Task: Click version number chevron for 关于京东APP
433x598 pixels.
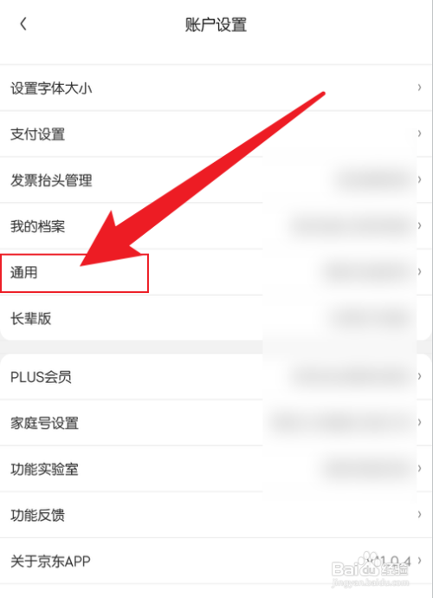Action: (x=419, y=561)
